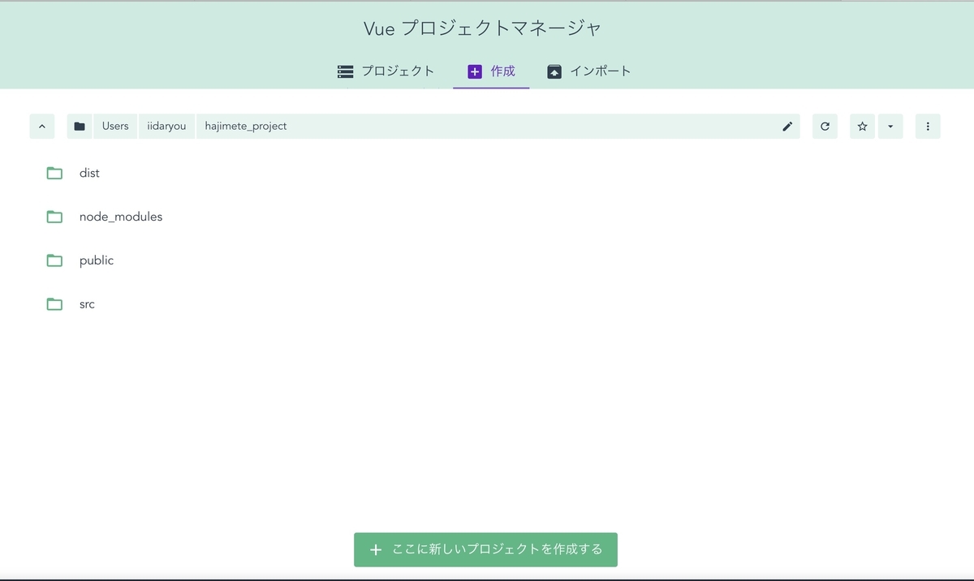
Task: Open the three-dot more options menu
Action: [x=928, y=127]
